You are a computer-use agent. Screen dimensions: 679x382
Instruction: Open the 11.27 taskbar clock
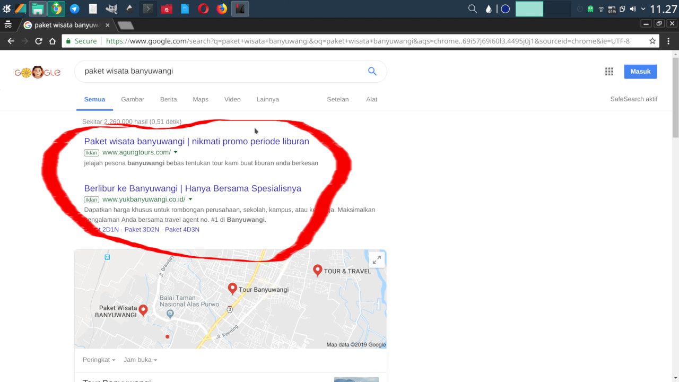[x=664, y=9]
